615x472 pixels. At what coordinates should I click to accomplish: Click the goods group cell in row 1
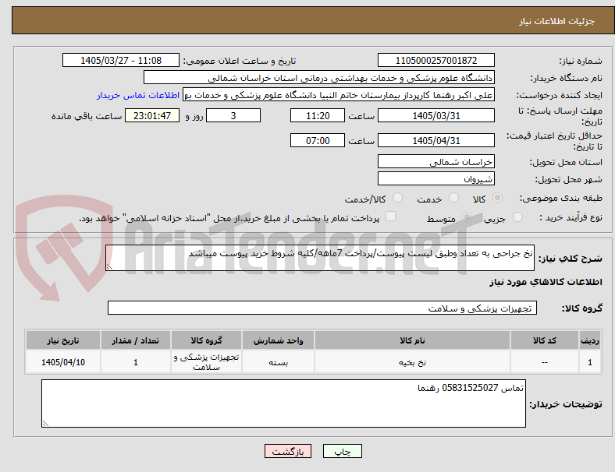[x=206, y=362]
